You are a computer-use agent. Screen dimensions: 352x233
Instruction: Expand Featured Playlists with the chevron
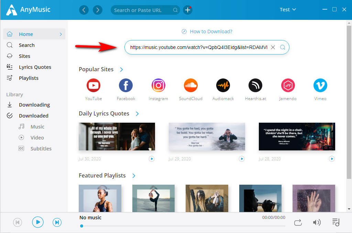(x=134, y=176)
